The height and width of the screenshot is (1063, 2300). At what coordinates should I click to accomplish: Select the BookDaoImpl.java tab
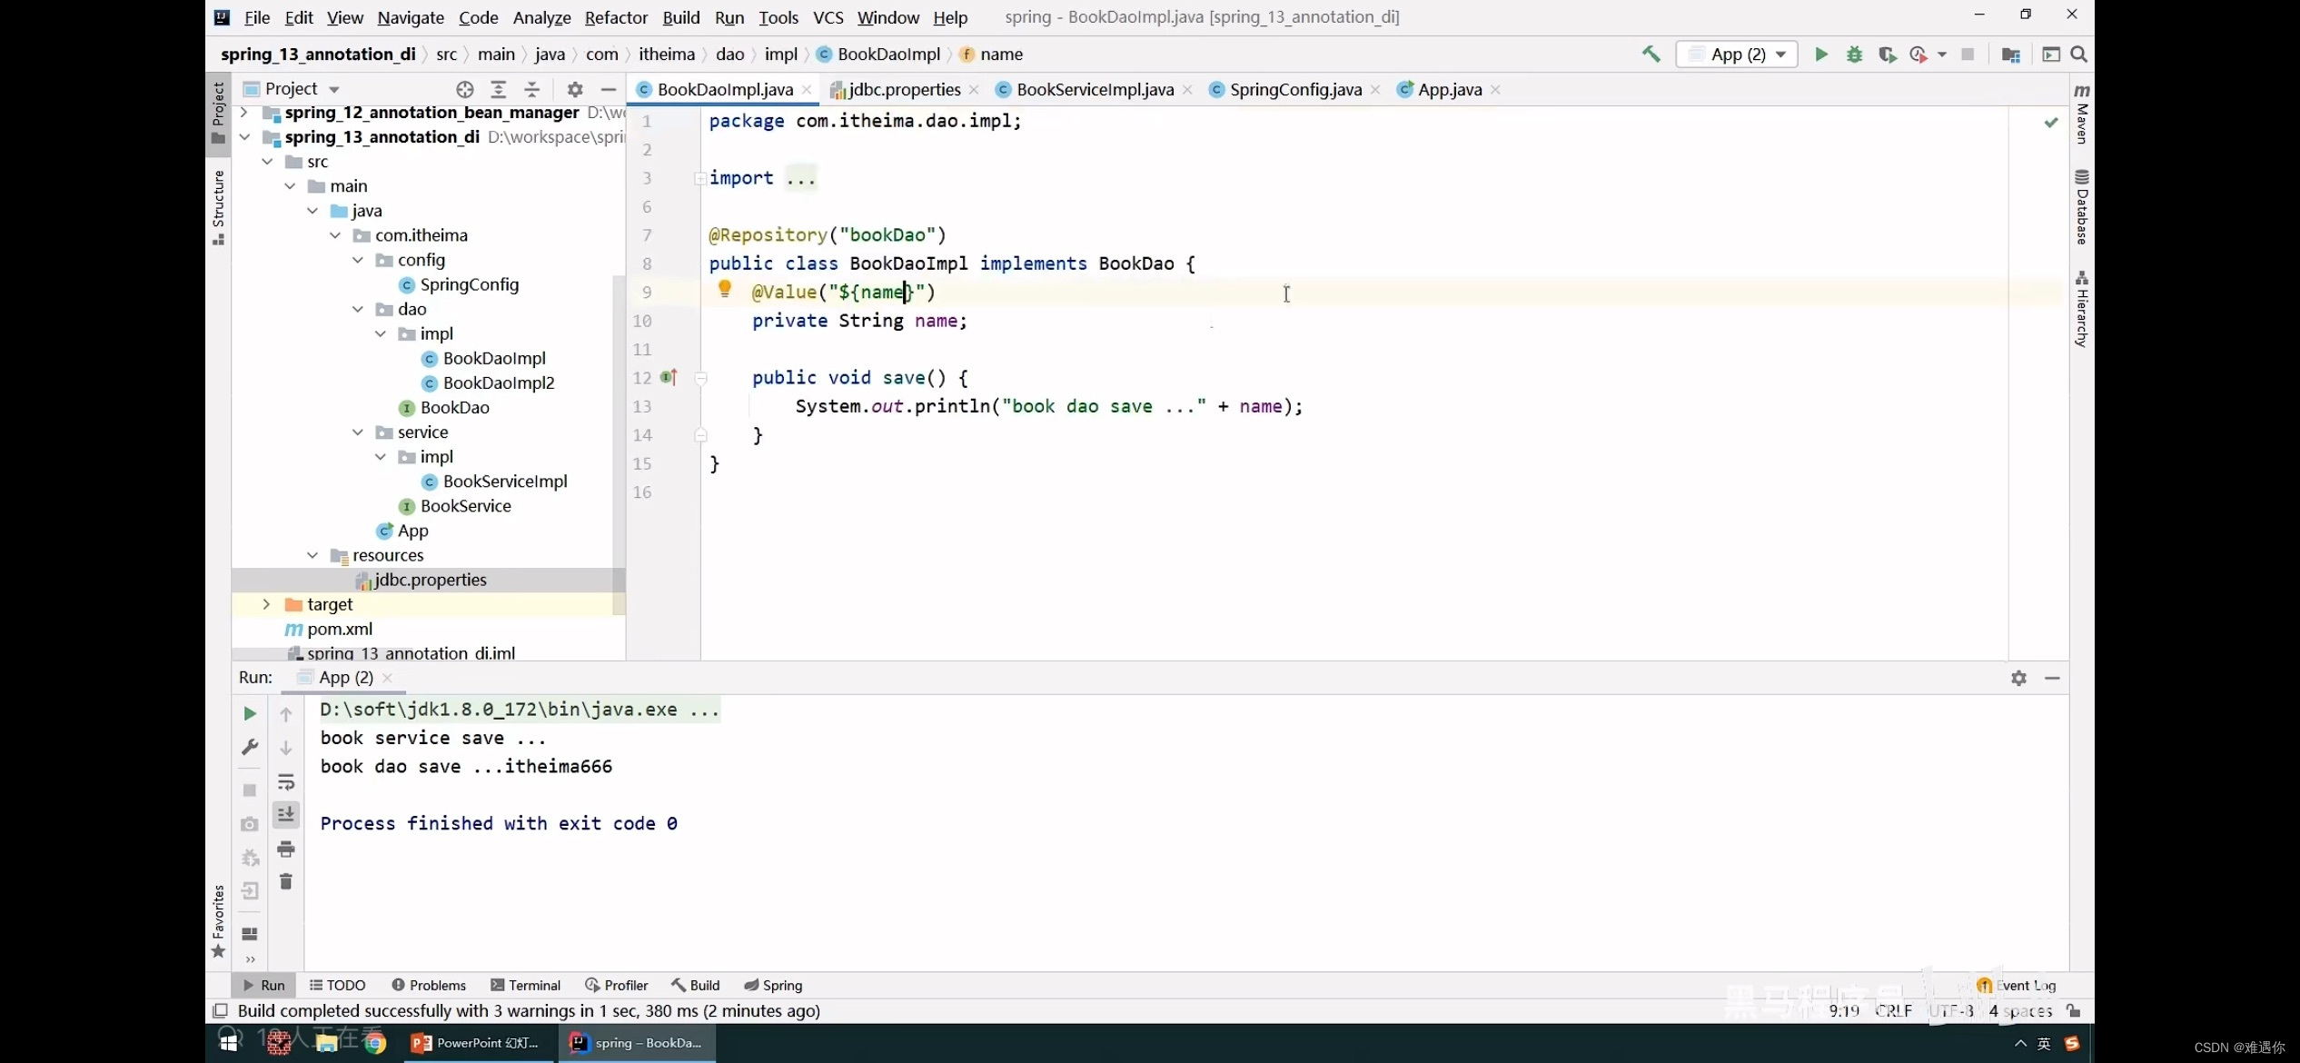(723, 88)
